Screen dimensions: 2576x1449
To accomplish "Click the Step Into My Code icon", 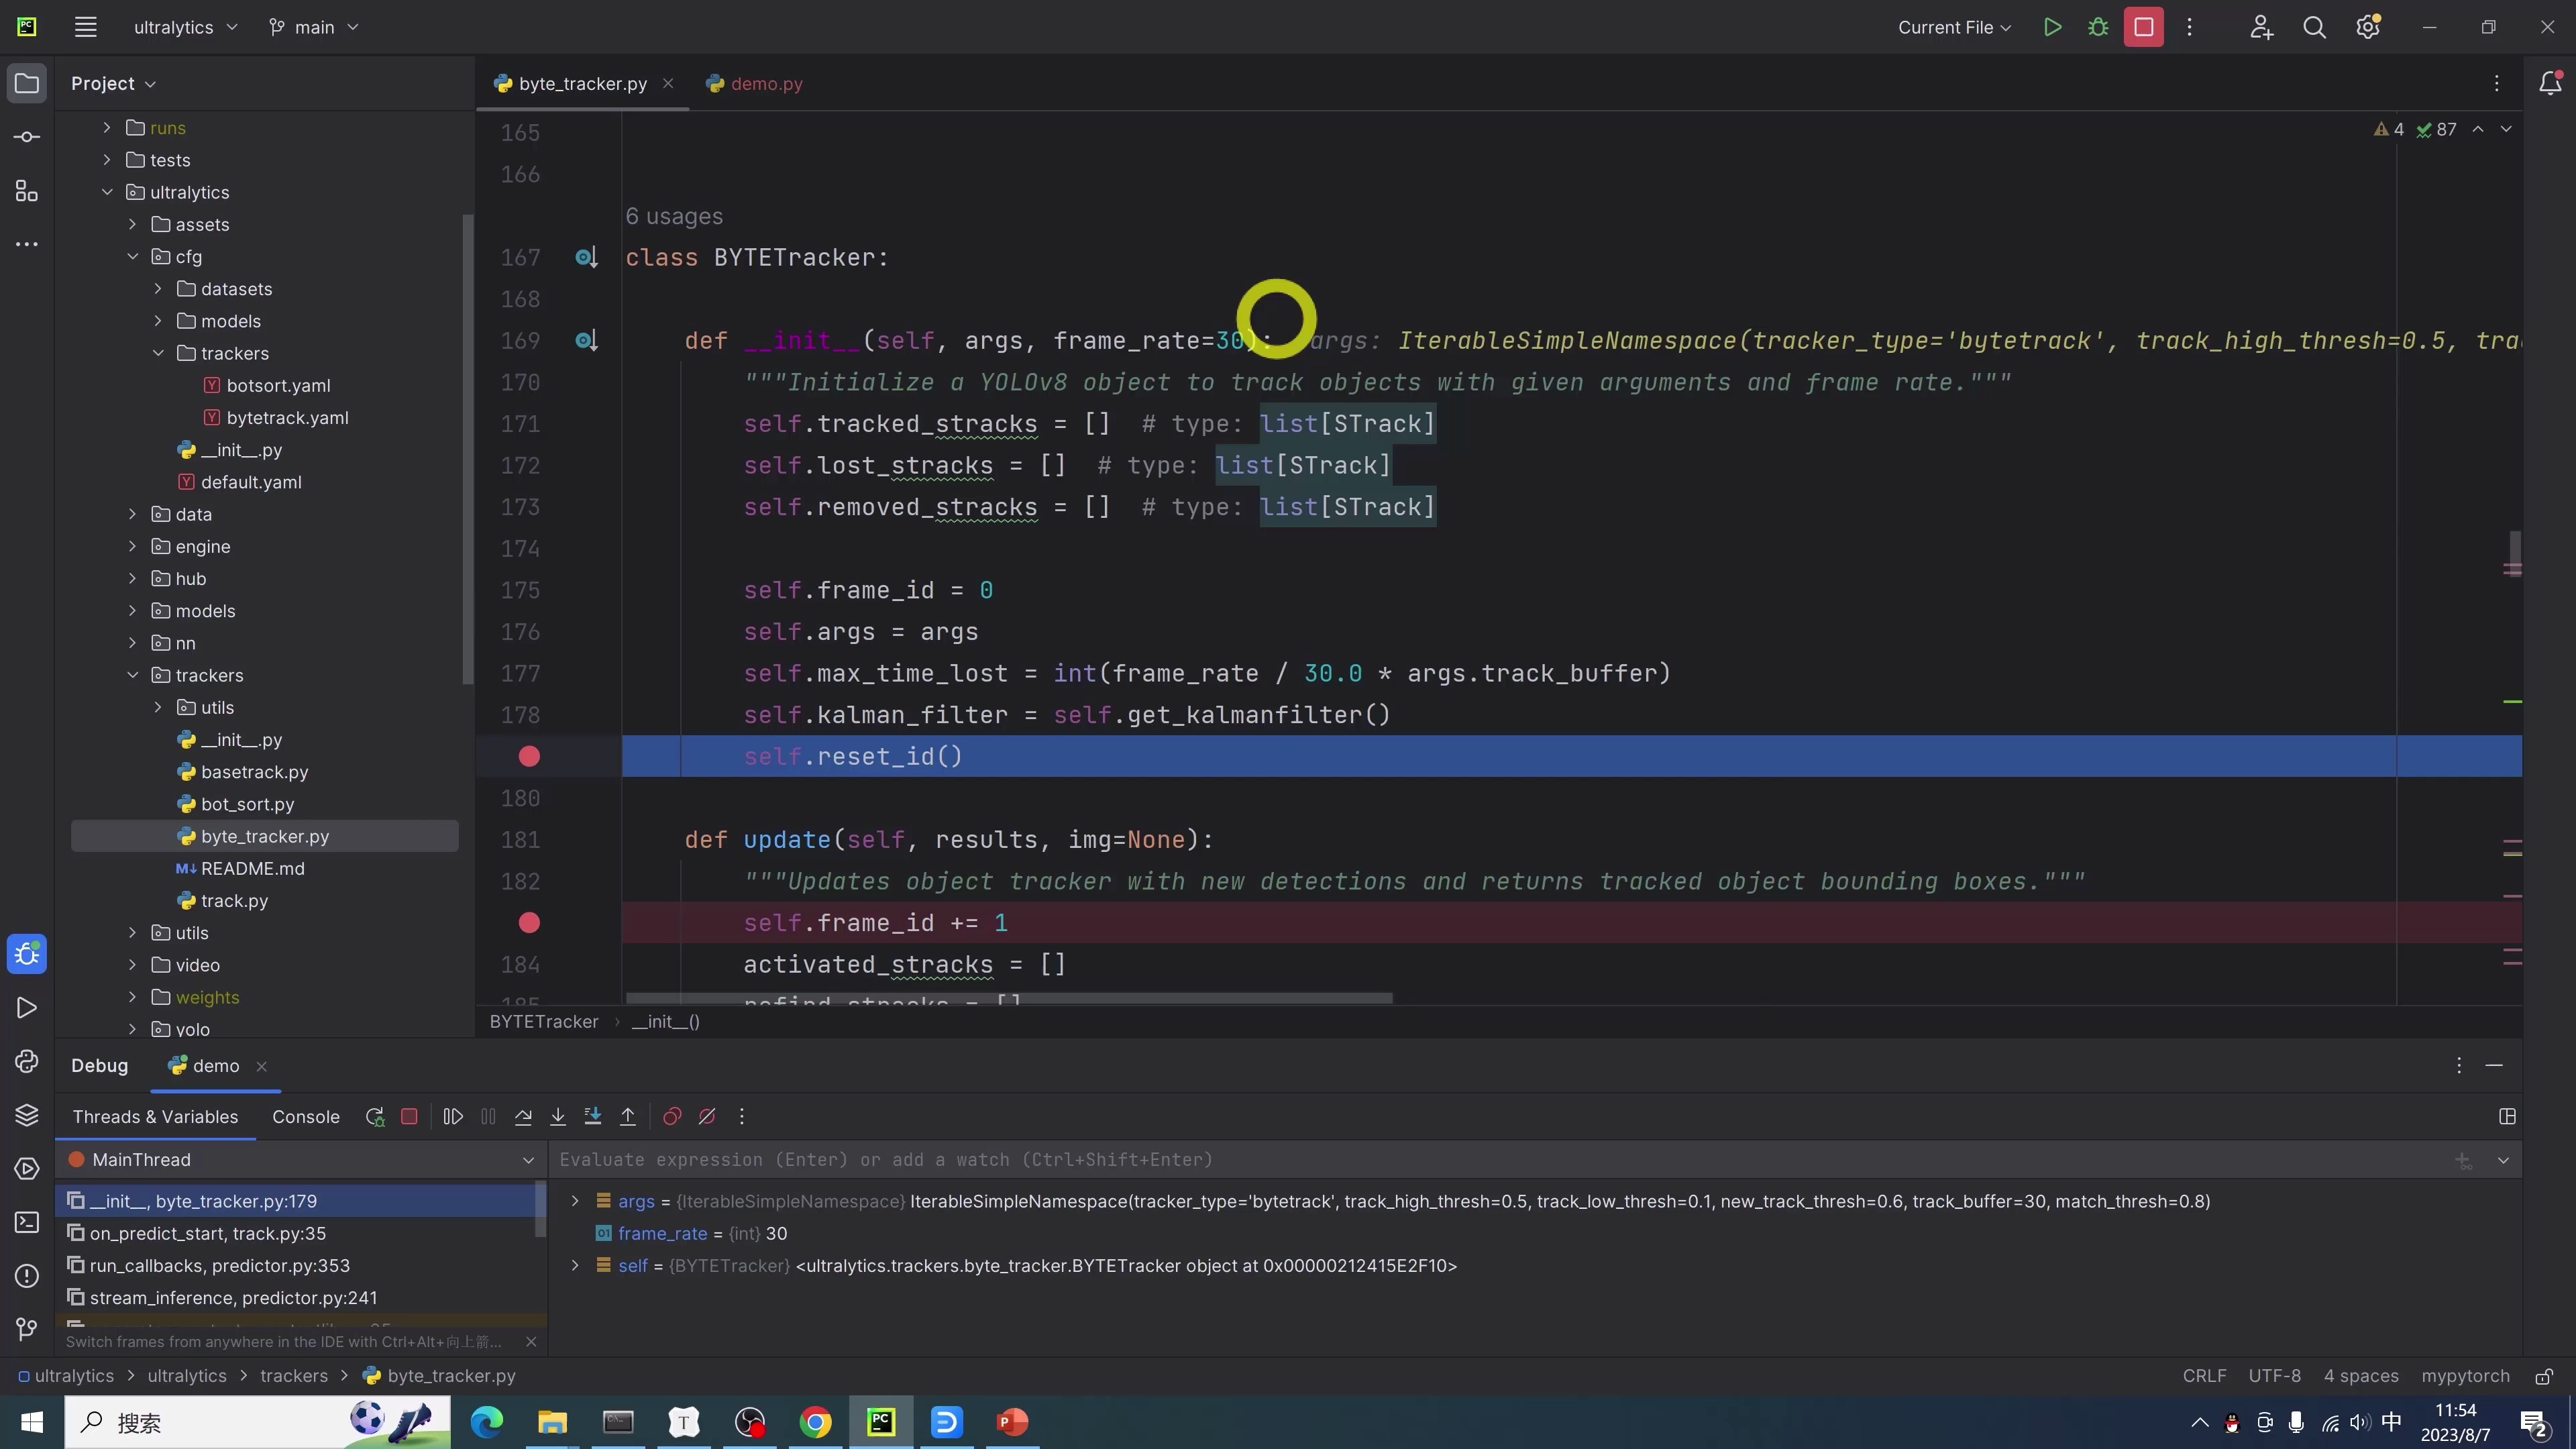I will (x=593, y=1117).
